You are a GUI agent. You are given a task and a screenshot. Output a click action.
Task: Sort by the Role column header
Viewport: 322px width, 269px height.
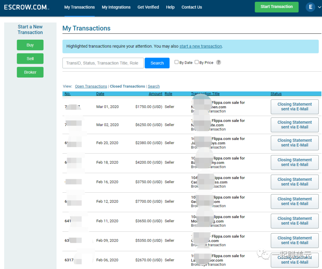pos(168,94)
